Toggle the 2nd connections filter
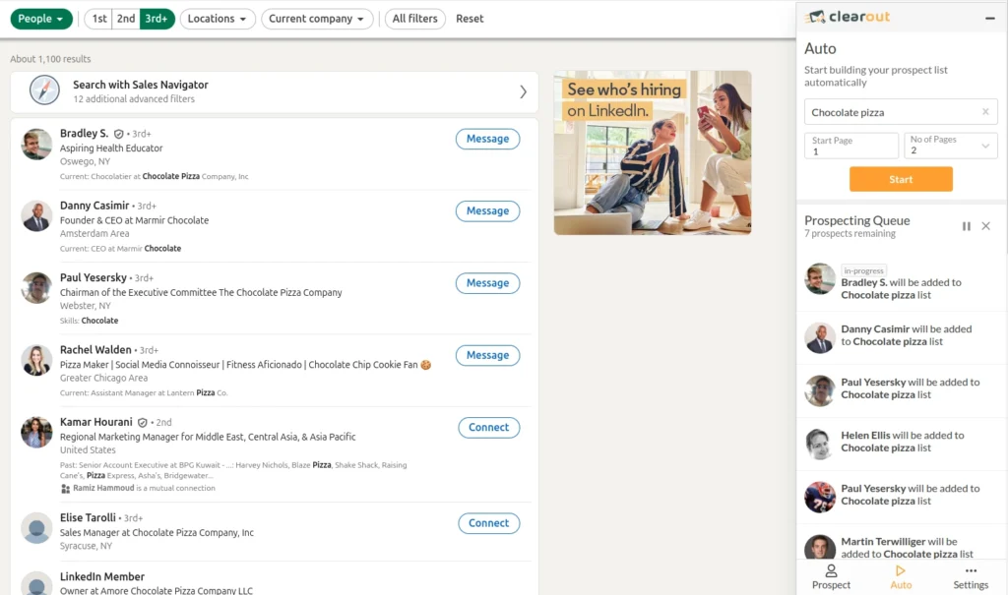The width and height of the screenshot is (1008, 595). [x=126, y=19]
